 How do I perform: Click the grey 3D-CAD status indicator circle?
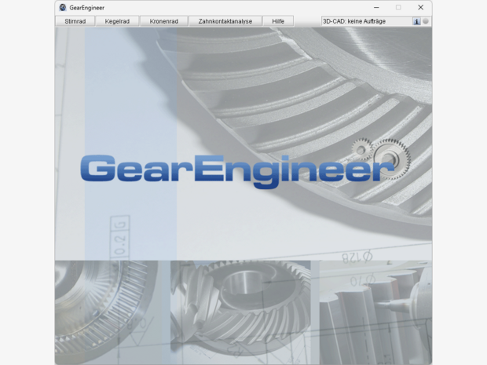[426, 21]
